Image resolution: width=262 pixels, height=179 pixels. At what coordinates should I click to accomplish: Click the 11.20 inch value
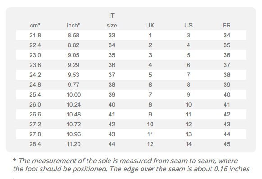pos(74,144)
